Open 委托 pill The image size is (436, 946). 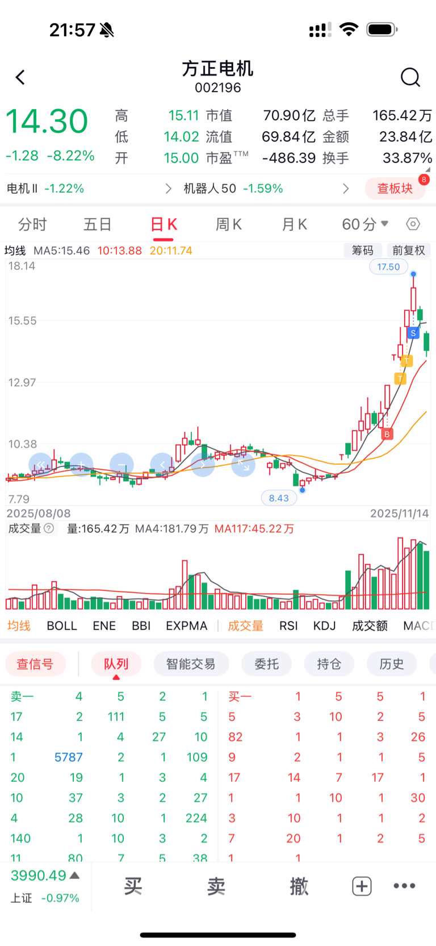[266, 664]
